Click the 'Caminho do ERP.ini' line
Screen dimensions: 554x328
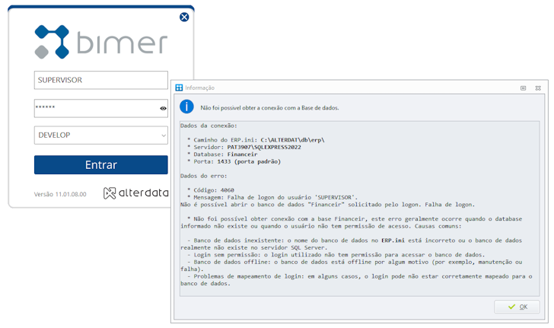click(256, 140)
